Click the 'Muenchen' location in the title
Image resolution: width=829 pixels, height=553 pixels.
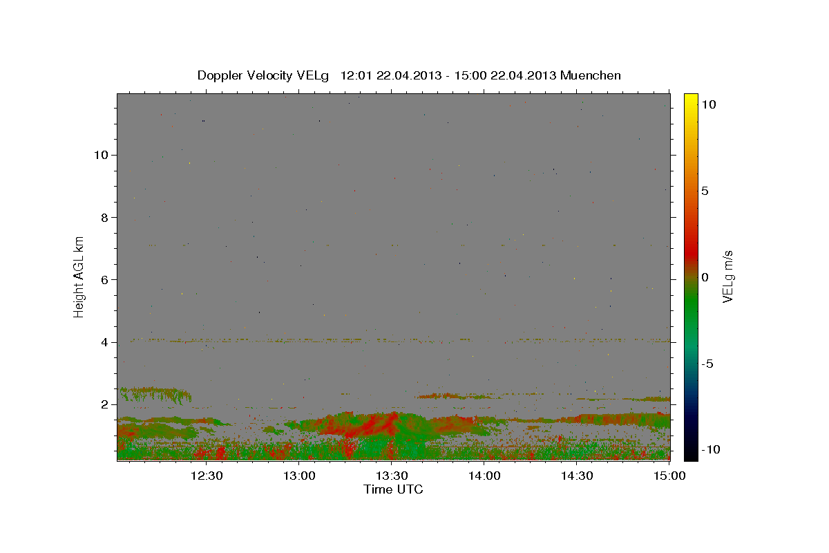(591, 75)
